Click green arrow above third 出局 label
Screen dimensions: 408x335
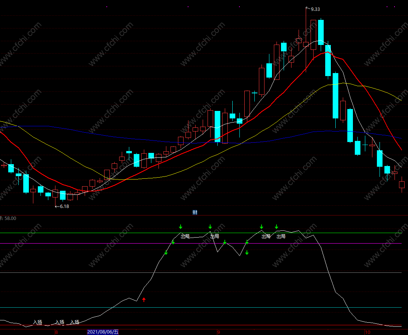[262, 227]
